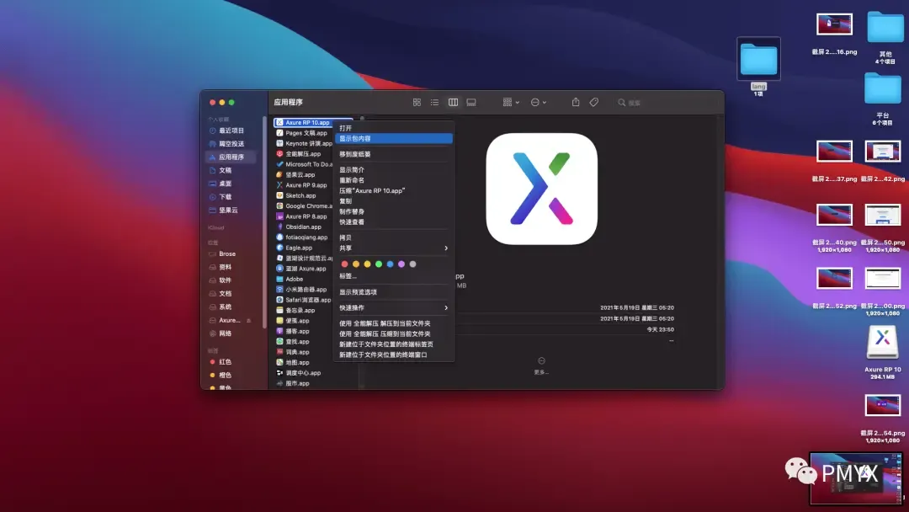Select the column view icon
Image resolution: width=909 pixels, height=512 pixels.
(454, 101)
